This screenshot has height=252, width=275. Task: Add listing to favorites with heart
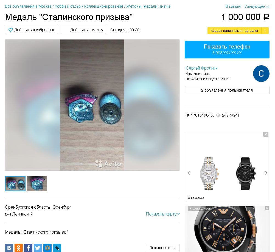tap(32, 30)
